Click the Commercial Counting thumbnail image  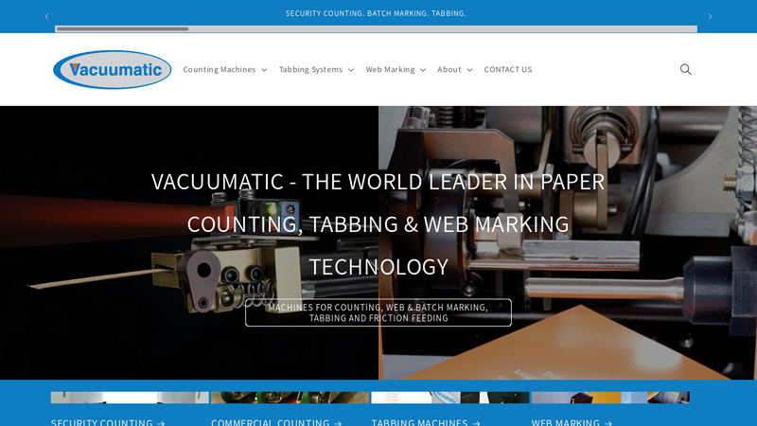(x=290, y=398)
